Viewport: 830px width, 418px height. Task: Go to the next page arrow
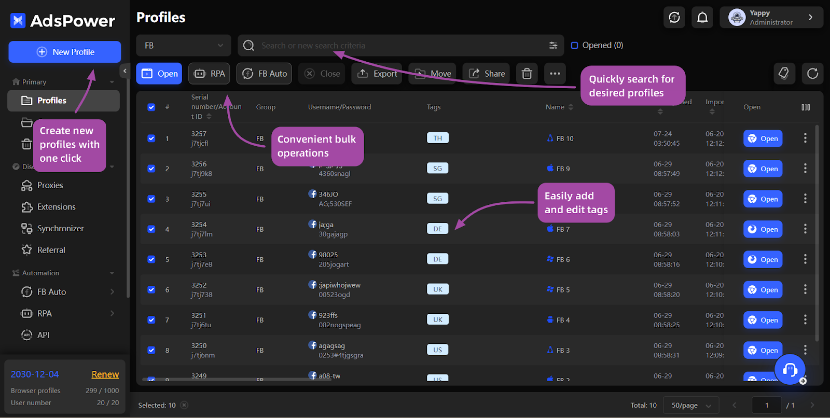812,405
